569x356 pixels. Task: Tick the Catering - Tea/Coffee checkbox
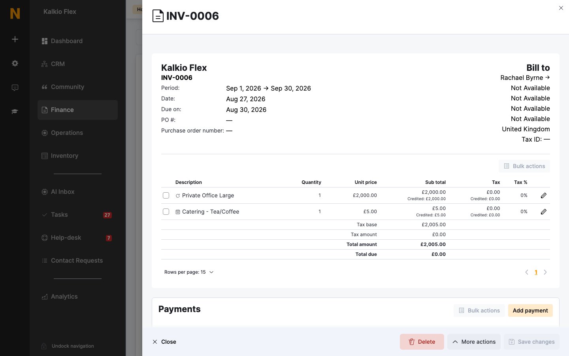(x=166, y=212)
